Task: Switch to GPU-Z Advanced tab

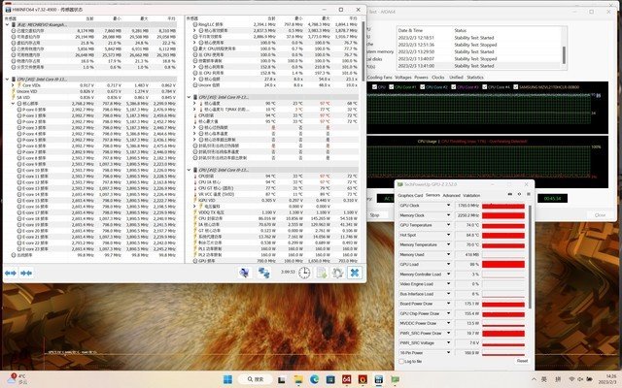Action: click(x=453, y=195)
